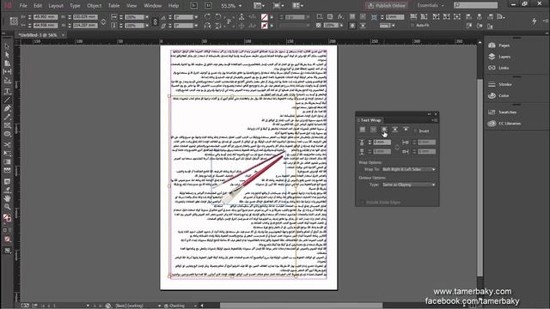The image size is (550, 309).
Task: Open the Wrap To dropdown
Action: tap(409, 169)
